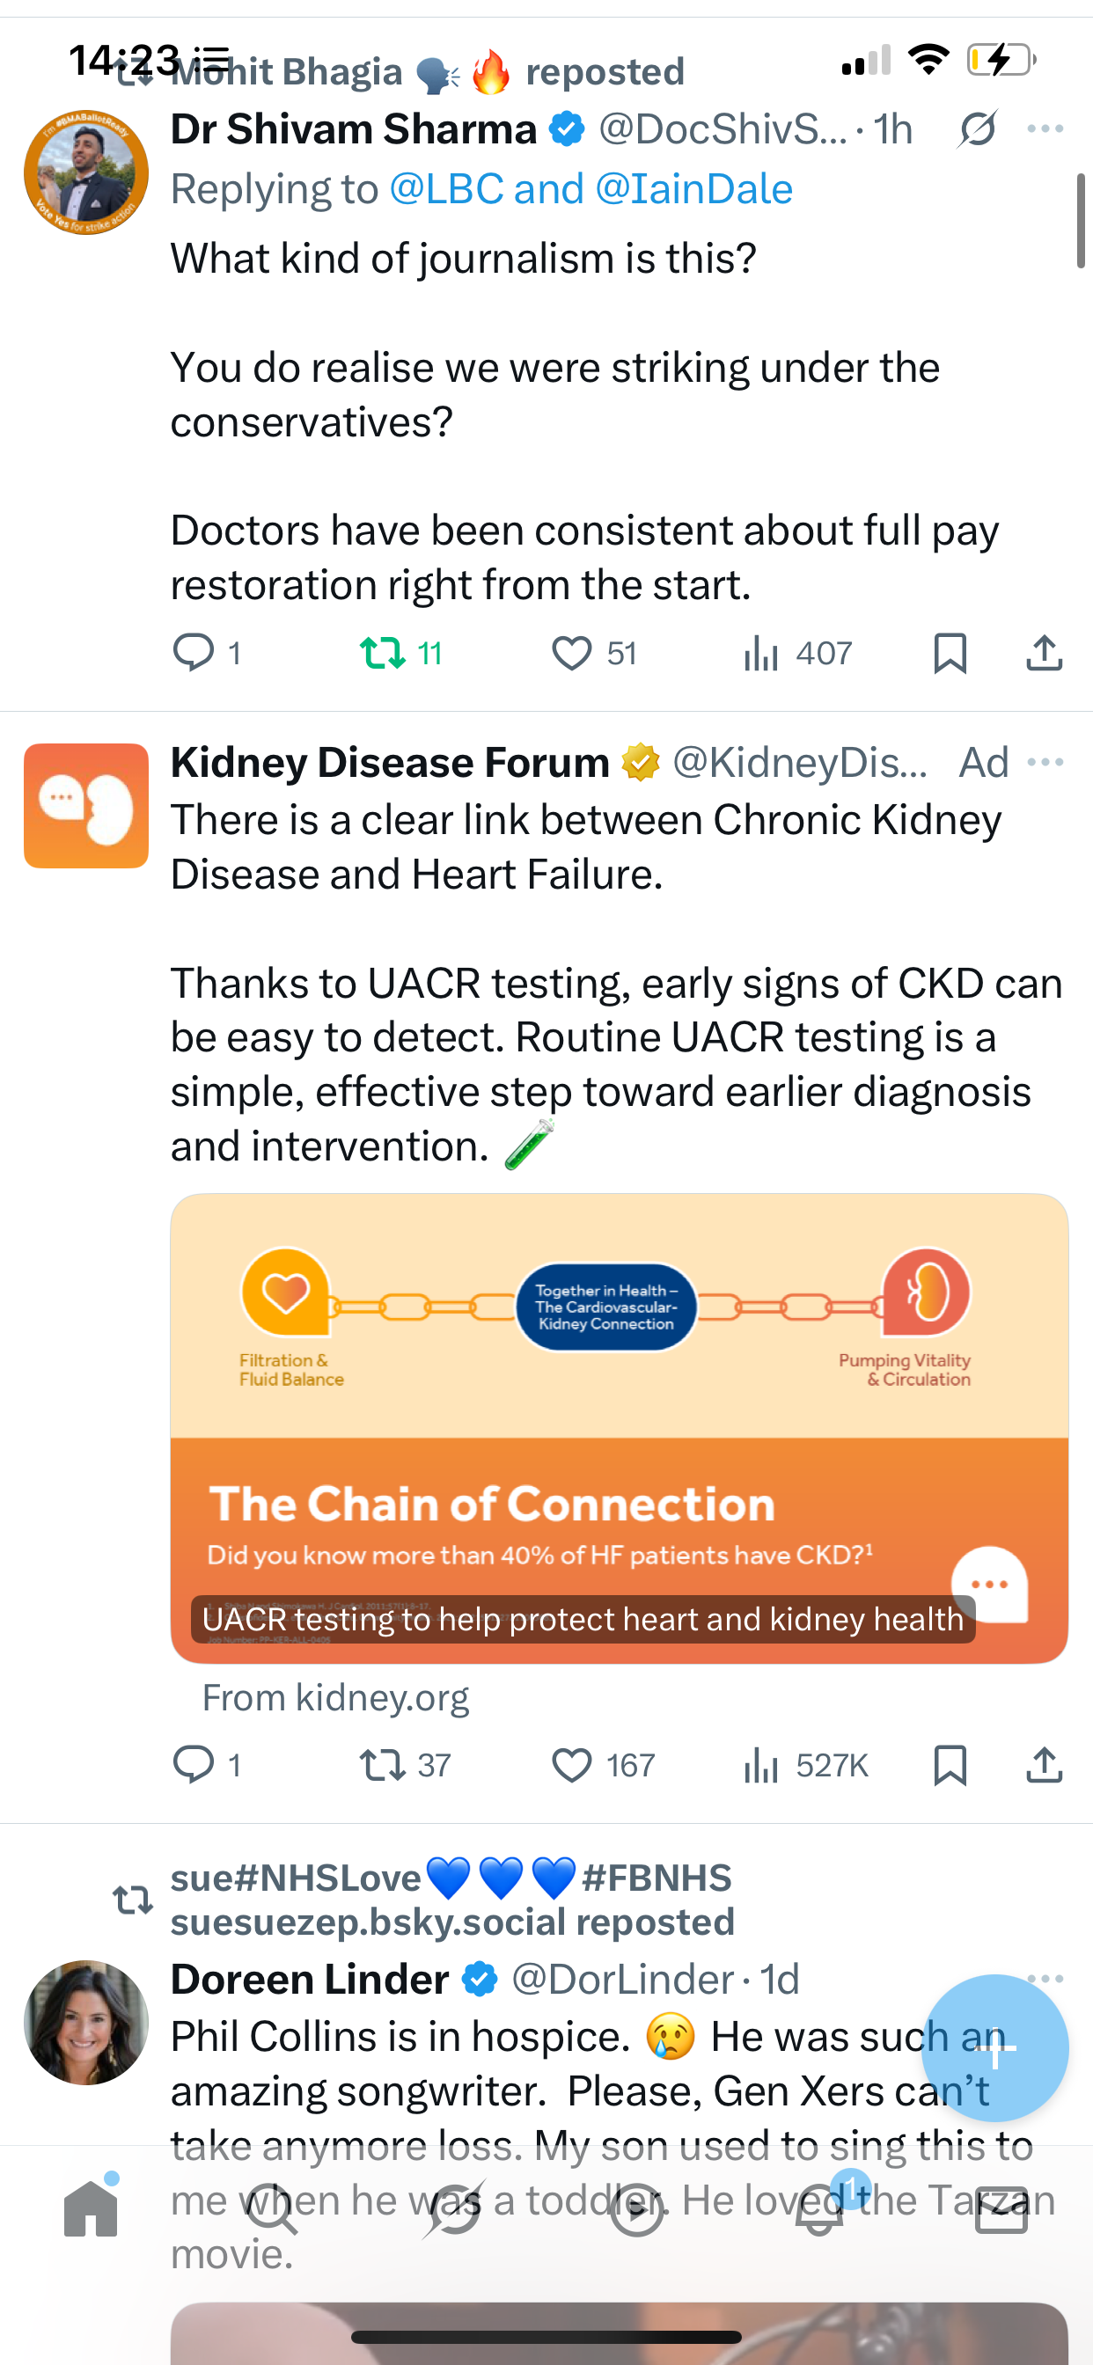
Task: Go to the Home tab
Action: (x=91, y=2210)
